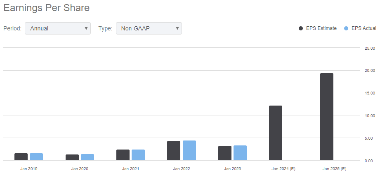380x175 pixels.
Task: Click the Period: label
Action: coord(13,28)
